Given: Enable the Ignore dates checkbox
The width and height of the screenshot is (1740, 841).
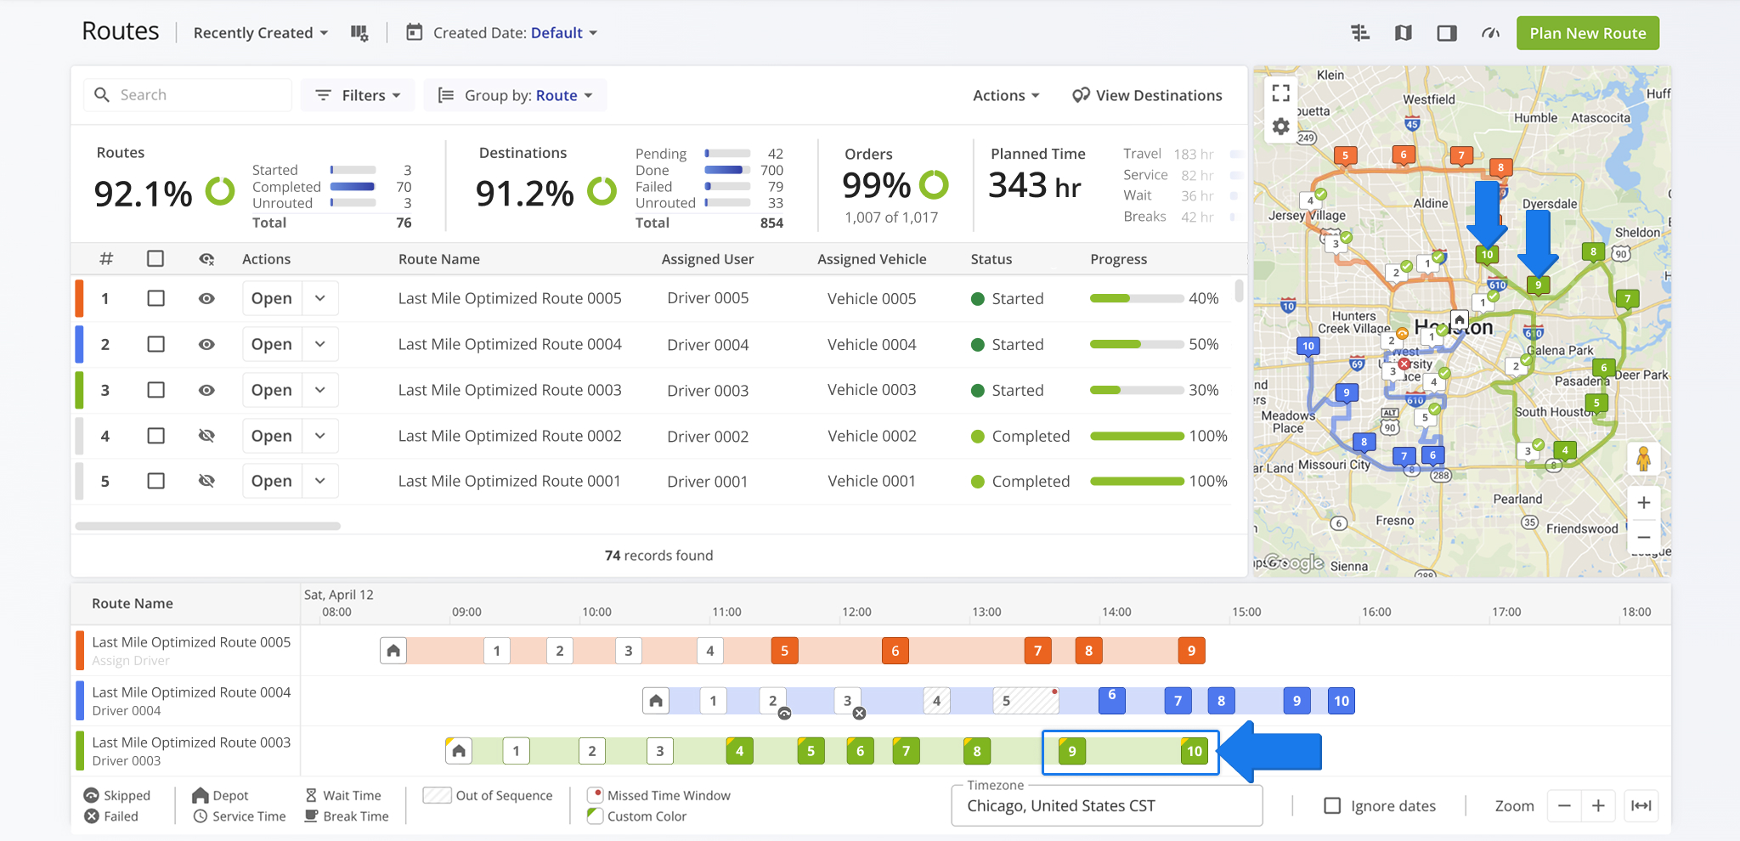Looking at the screenshot, I should tap(1331, 805).
